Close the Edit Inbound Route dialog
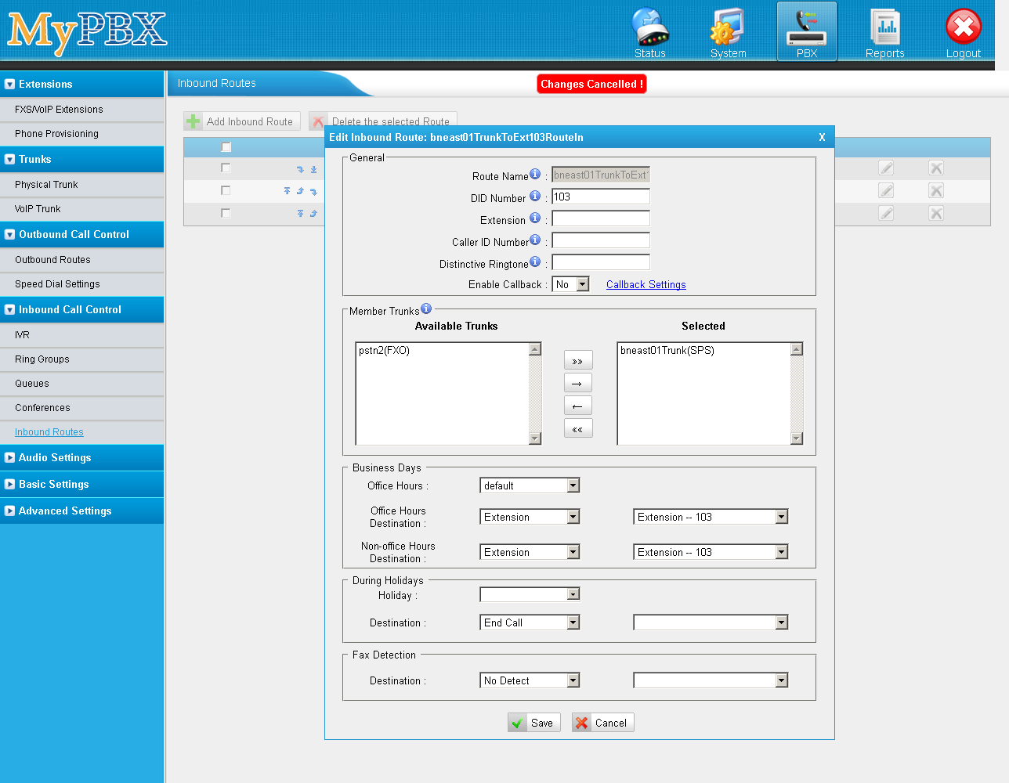The image size is (1009, 783). pos(822,137)
